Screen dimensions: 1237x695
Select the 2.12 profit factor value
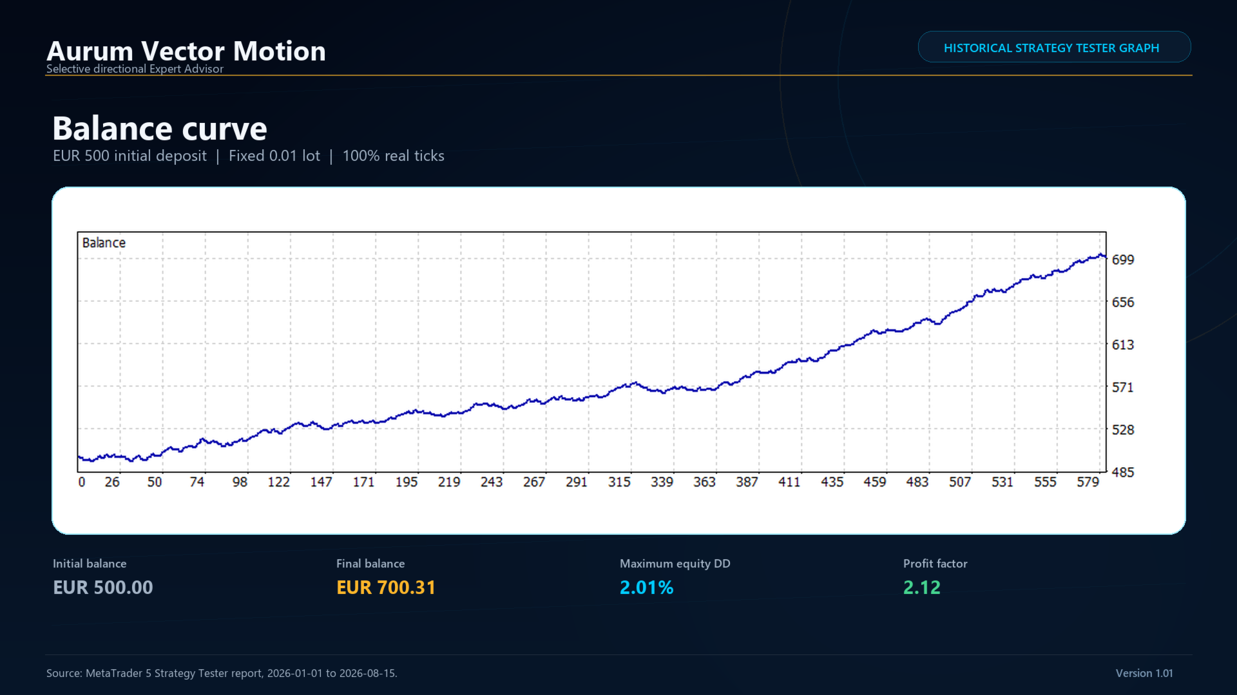click(x=922, y=587)
